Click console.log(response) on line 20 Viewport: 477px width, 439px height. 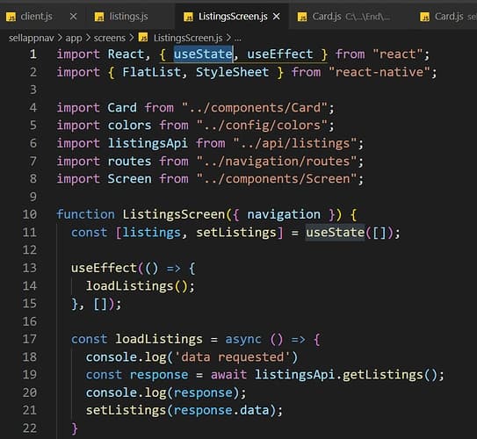(163, 392)
